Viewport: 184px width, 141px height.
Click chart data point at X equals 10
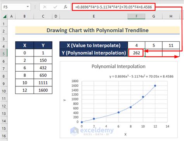pos(143,97)
